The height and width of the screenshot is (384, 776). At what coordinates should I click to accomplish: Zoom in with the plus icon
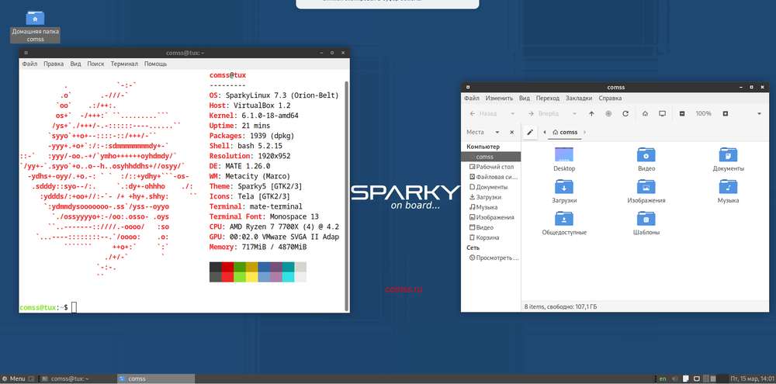[725, 113]
